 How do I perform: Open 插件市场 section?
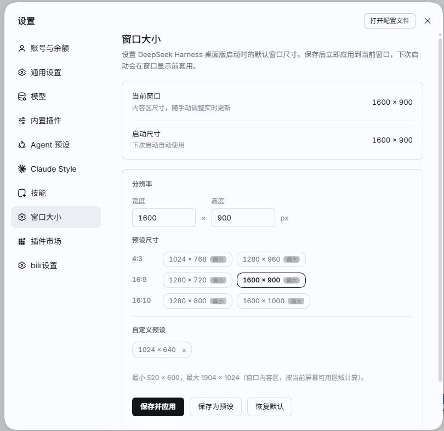coord(56,241)
